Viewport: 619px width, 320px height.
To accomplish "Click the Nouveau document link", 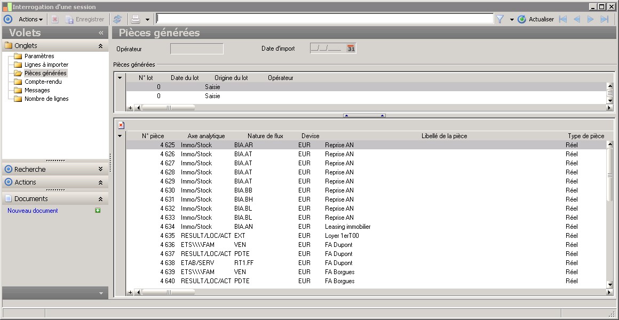I will click(x=33, y=211).
